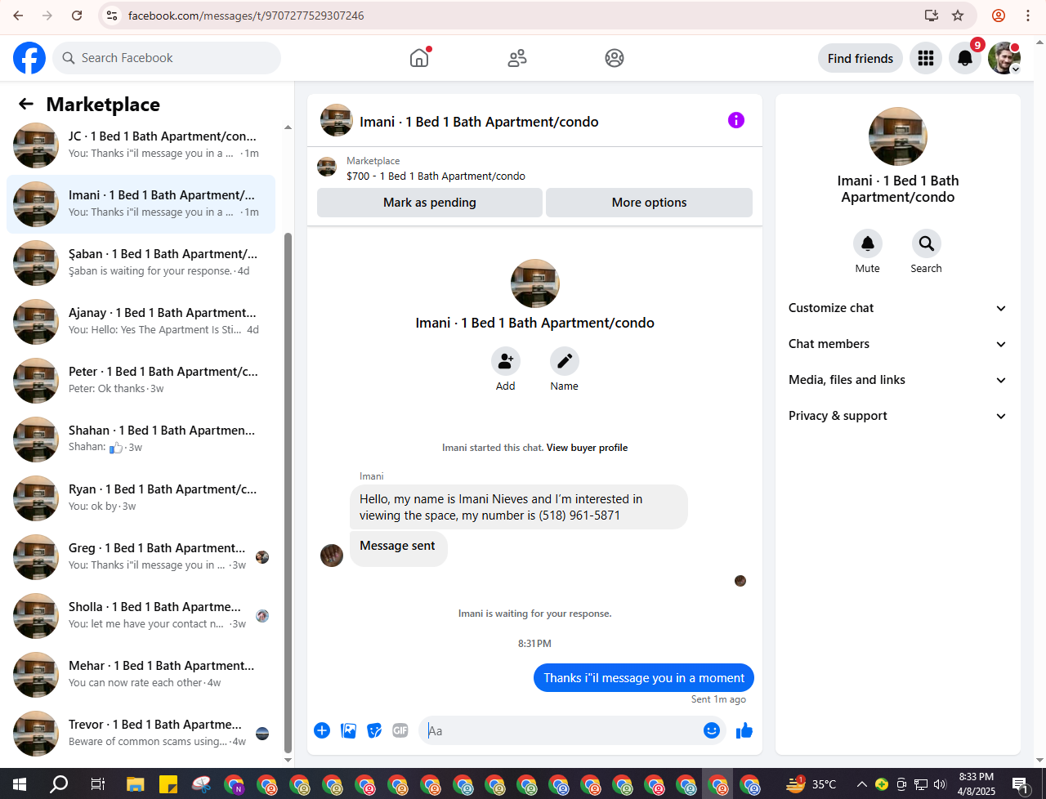This screenshot has width=1046, height=799.
Task: Open Windows notification center
Action: click(x=1021, y=784)
